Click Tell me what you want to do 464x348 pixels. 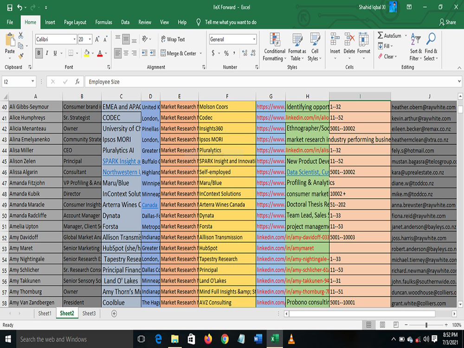point(231,22)
